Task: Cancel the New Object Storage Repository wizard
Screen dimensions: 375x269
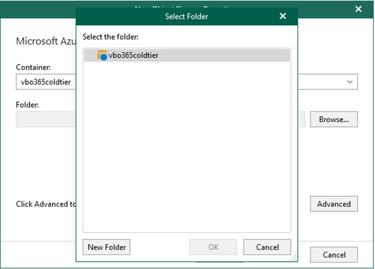Action: [x=334, y=255]
